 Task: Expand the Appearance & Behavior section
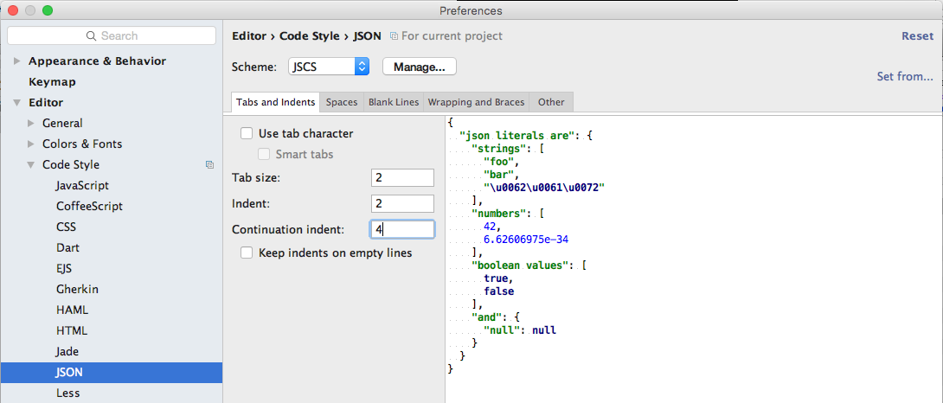(x=18, y=61)
